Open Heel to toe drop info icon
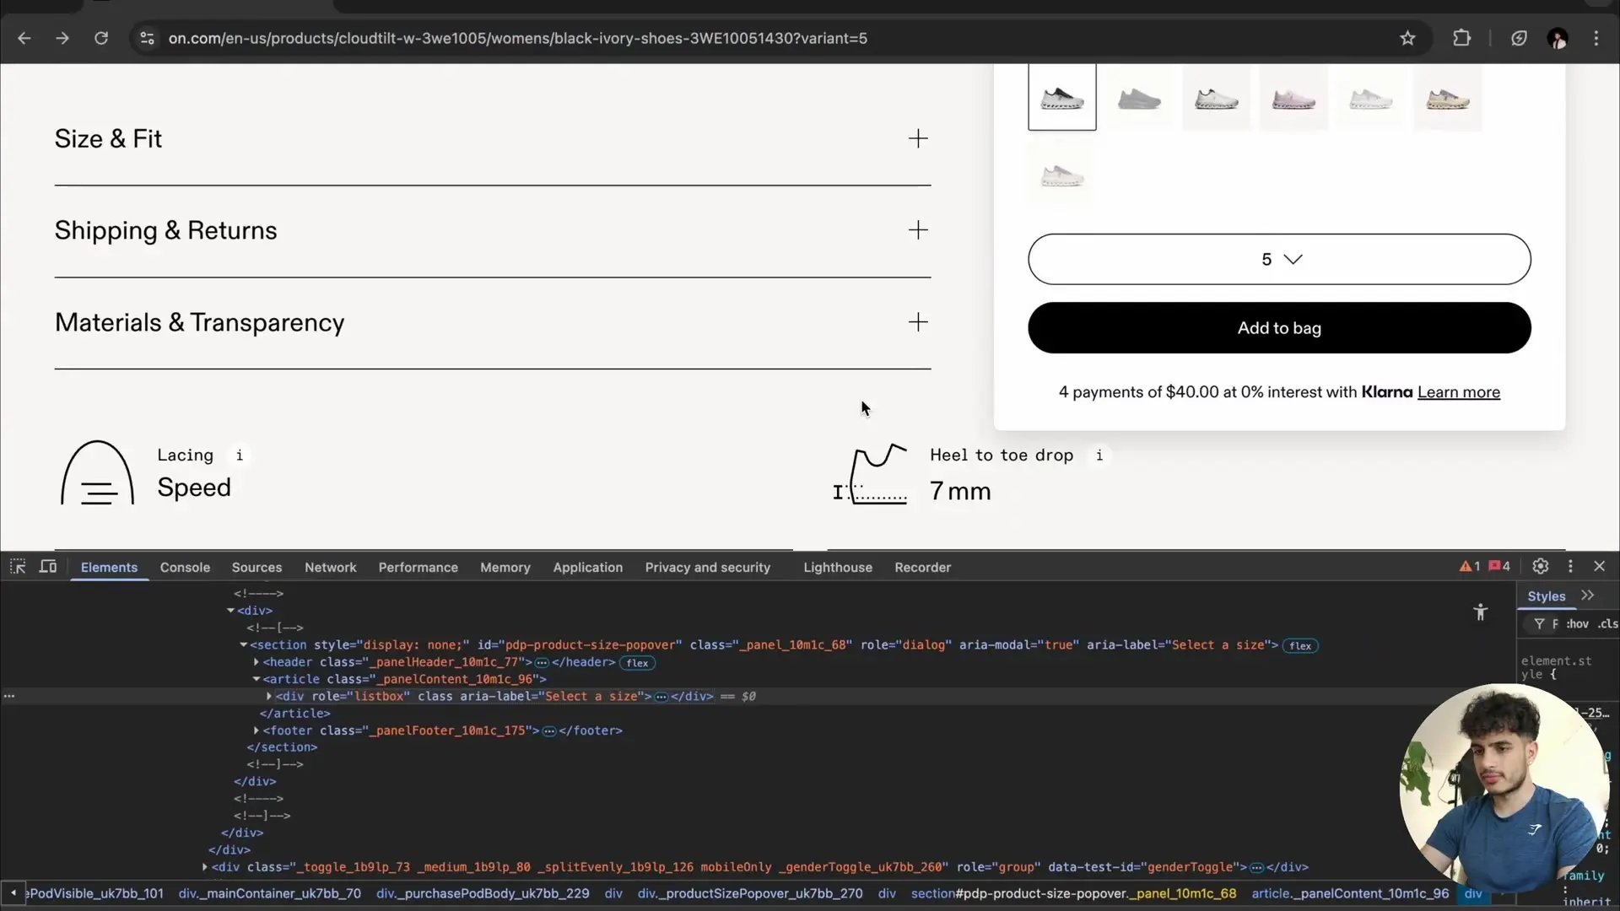The height and width of the screenshot is (911, 1620). [x=1099, y=455]
